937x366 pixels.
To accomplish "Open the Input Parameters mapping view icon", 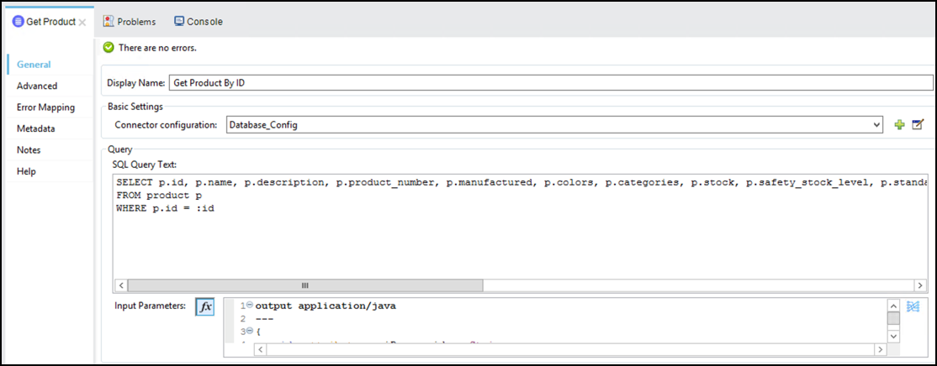I will tap(913, 306).
